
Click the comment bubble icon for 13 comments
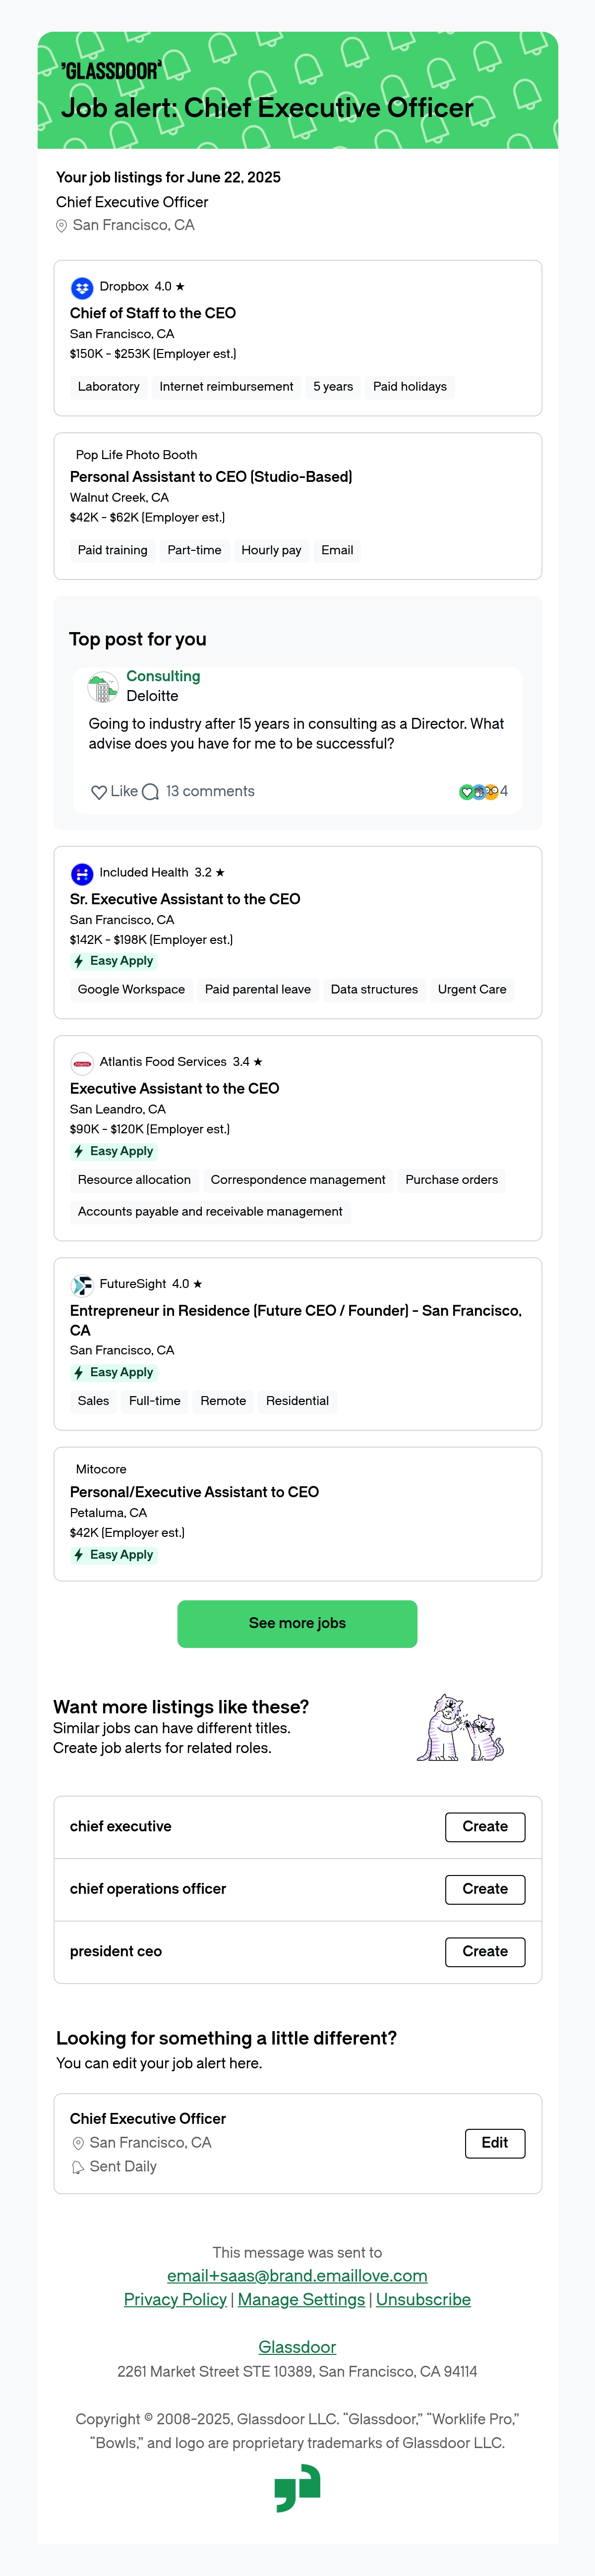pyautogui.click(x=151, y=792)
